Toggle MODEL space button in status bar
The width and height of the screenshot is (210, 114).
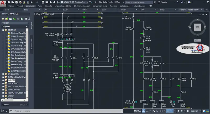pos(137,111)
